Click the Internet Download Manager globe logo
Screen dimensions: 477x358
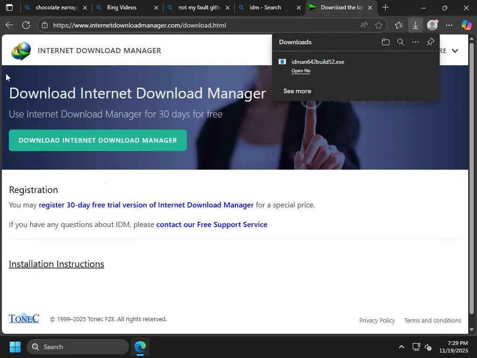[21, 50]
